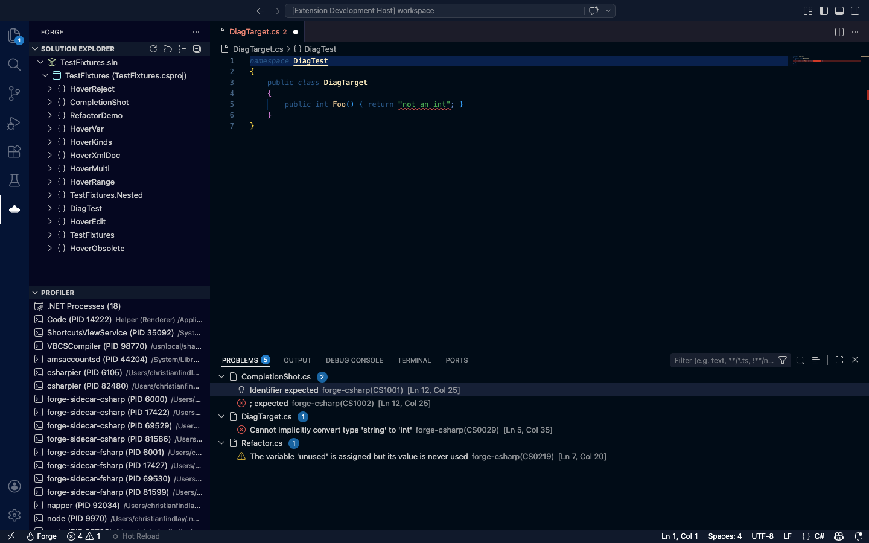Collapse TestFixtures.sln node
Screen dimensions: 869x543
click(x=40, y=62)
